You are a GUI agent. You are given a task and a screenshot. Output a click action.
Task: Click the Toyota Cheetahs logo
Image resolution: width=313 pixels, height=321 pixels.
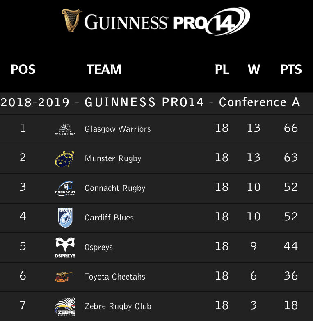coord(65,277)
